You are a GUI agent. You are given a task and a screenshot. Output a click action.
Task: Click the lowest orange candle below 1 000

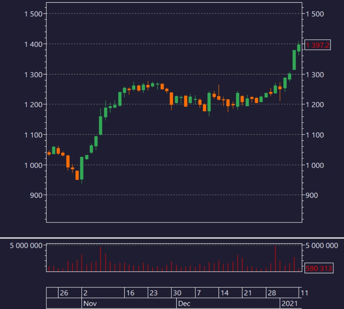point(77,175)
